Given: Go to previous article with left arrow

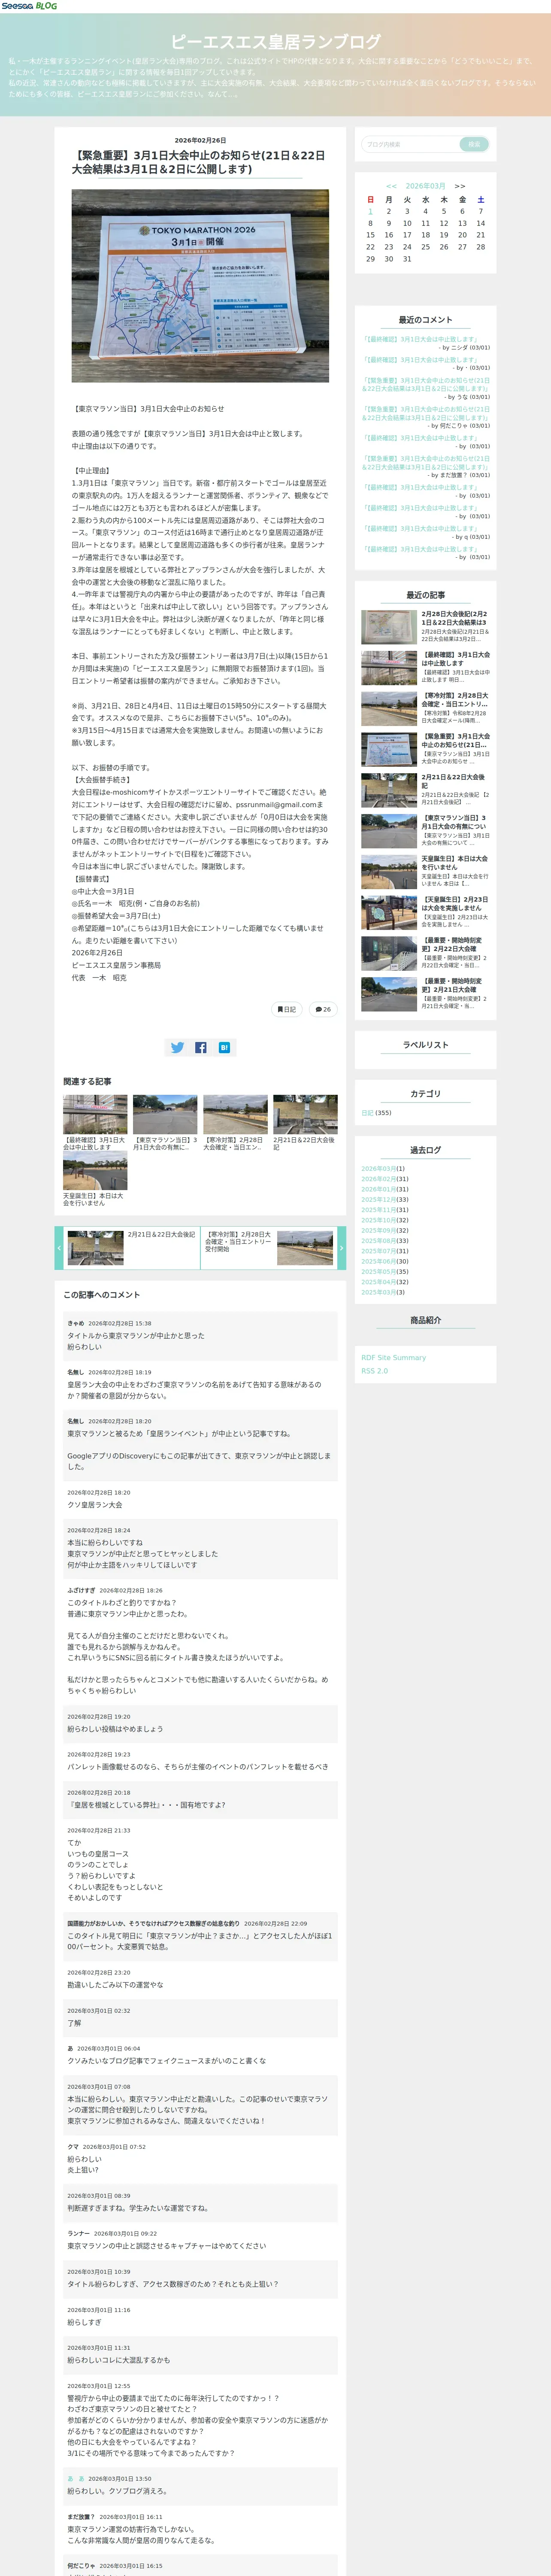Looking at the screenshot, I should point(59,1247).
